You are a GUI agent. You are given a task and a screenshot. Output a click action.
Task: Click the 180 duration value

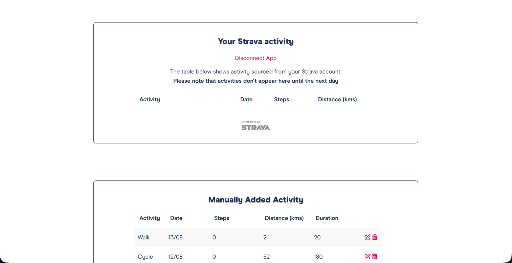[318, 257]
